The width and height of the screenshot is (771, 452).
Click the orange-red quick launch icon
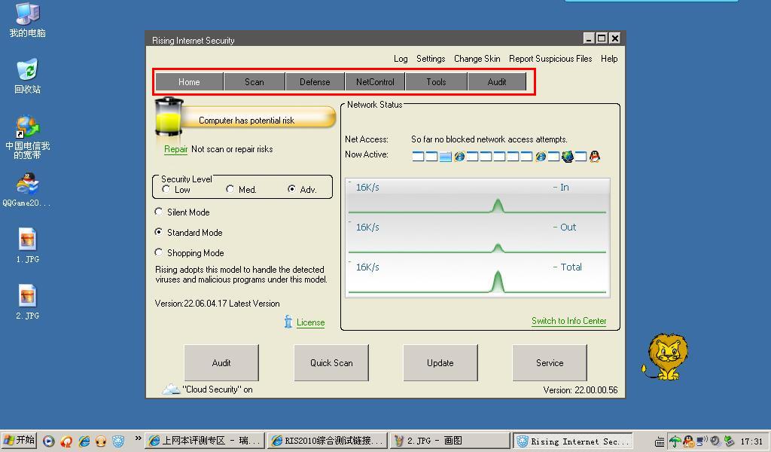[66, 441]
